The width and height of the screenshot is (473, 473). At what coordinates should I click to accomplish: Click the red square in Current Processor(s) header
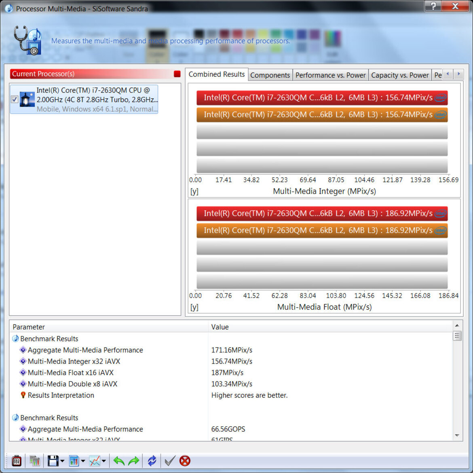pos(177,74)
